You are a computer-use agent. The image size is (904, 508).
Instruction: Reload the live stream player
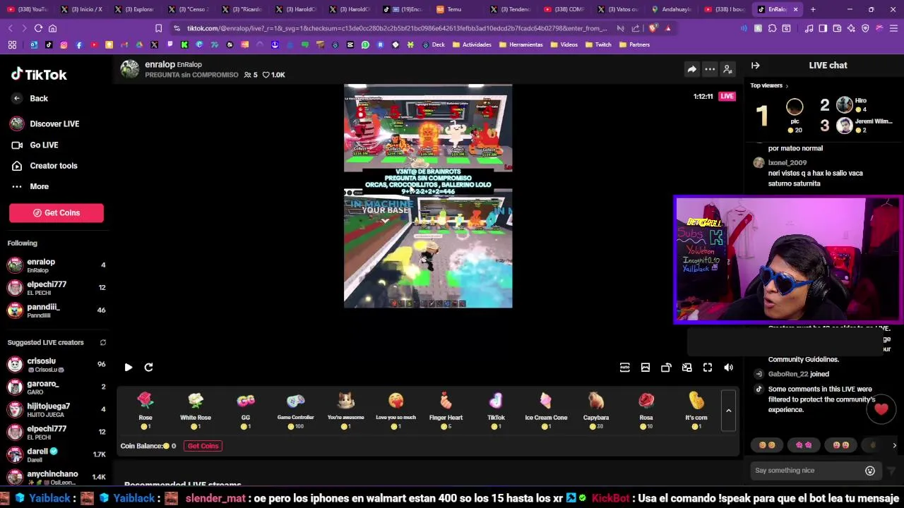(148, 367)
